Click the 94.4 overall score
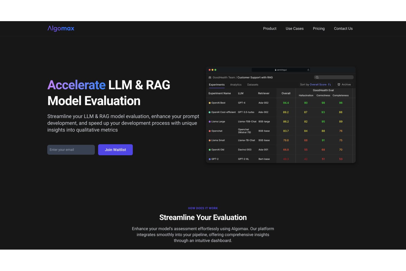 [x=286, y=103]
